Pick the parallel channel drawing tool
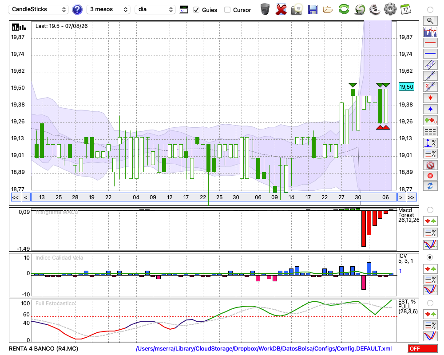Viewport: 444px width, 355px height. (430, 65)
